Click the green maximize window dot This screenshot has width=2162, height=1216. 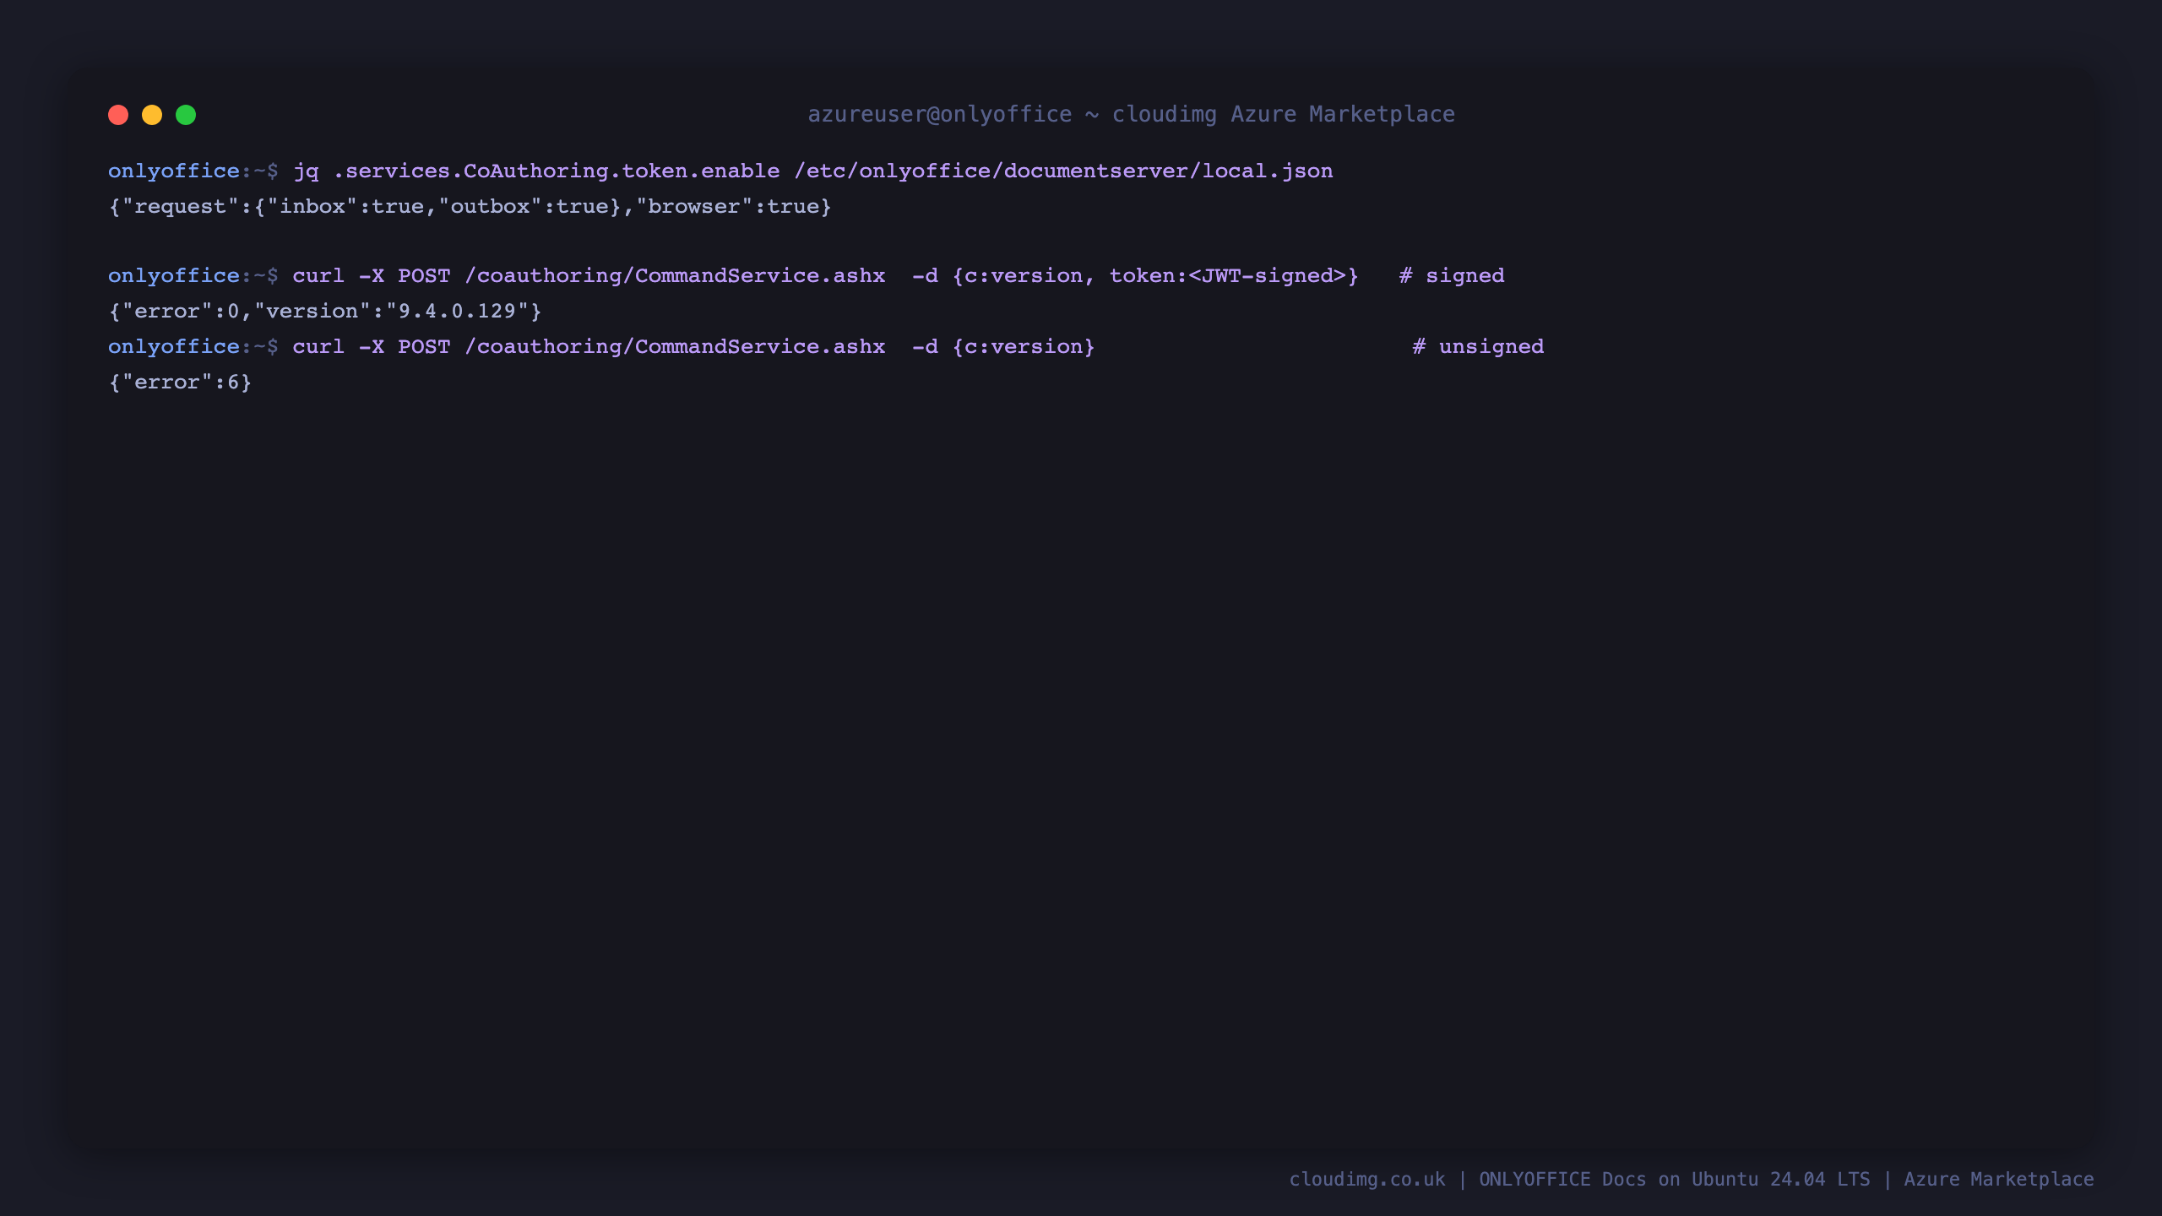tap(186, 115)
